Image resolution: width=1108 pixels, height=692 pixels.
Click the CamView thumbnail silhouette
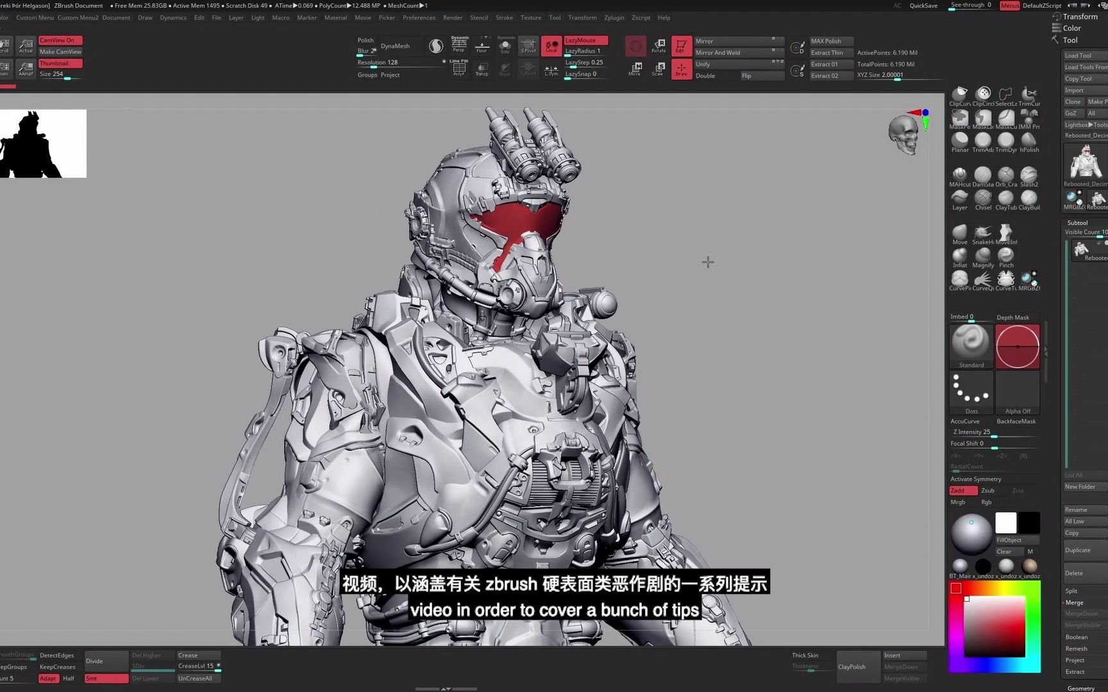pyautogui.click(x=43, y=144)
